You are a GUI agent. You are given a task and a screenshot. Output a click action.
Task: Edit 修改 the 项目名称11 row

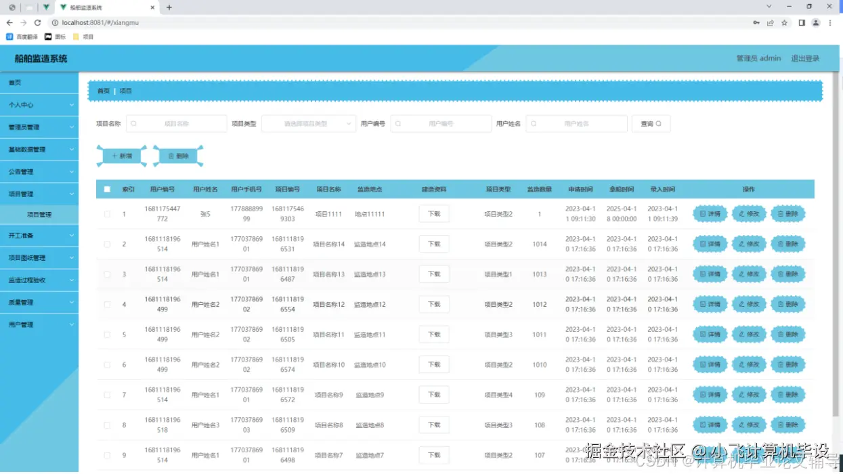[x=749, y=335]
